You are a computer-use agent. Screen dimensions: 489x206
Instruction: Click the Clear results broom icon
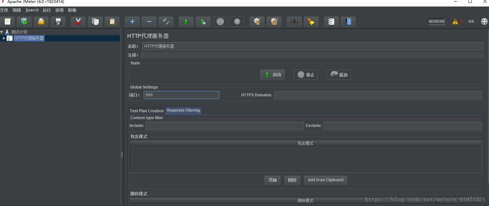pyautogui.click(x=257, y=22)
